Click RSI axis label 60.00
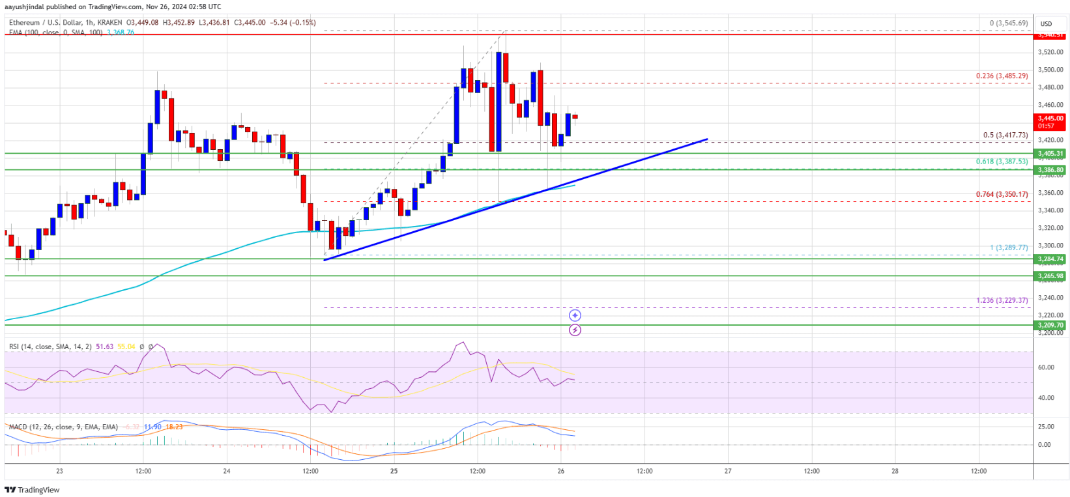Screen dimensions: 1070x497 (1046, 367)
